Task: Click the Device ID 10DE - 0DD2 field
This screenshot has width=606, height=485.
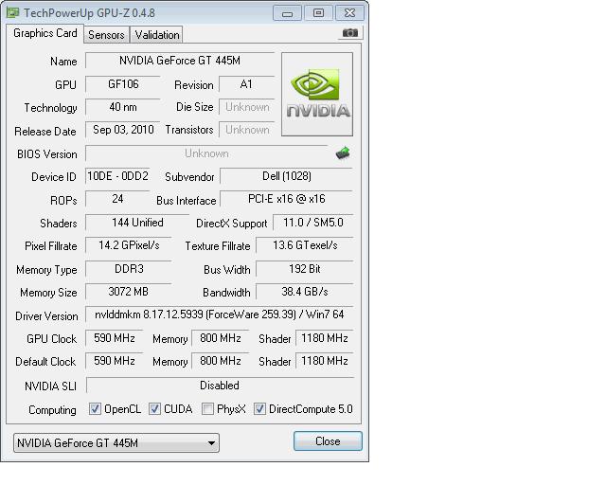Action: [117, 176]
